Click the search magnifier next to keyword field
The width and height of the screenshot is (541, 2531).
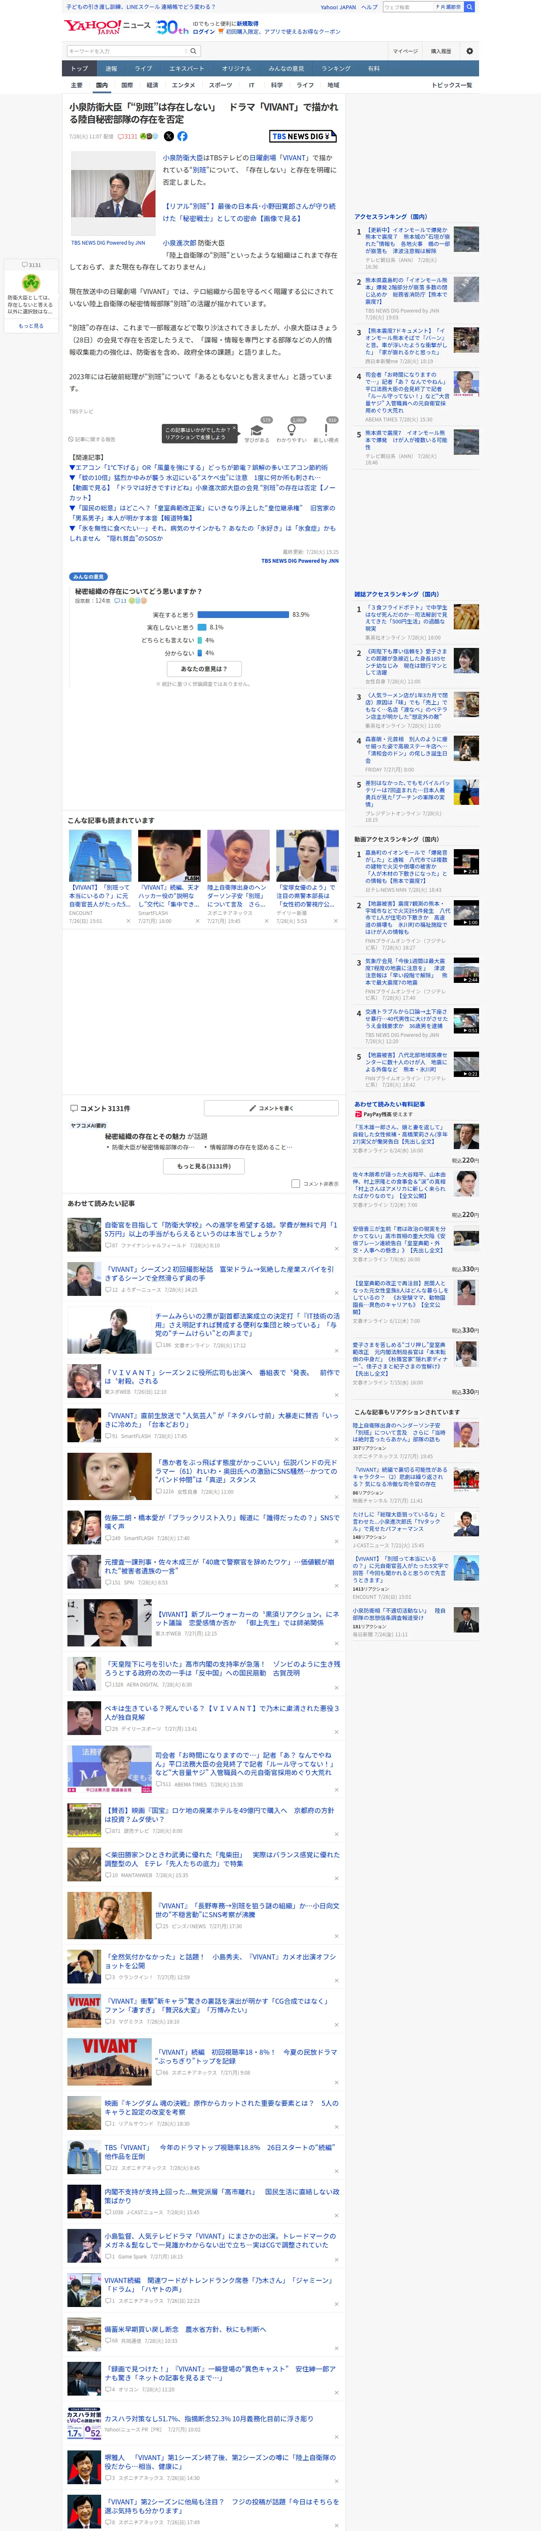tap(193, 51)
